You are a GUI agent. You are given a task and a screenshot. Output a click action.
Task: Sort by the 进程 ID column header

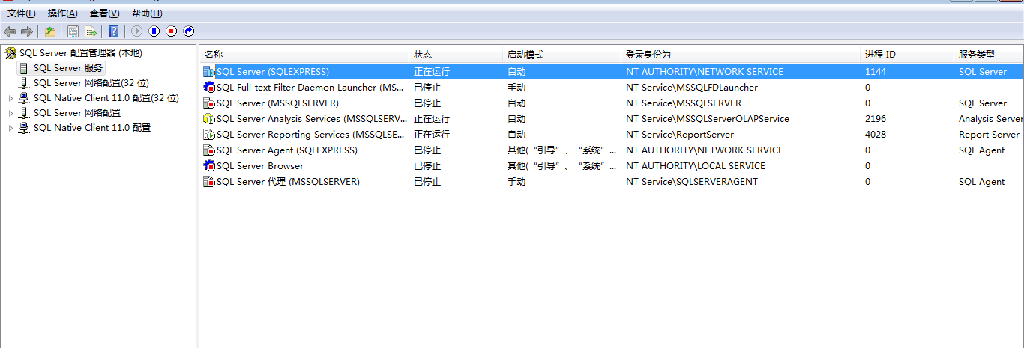click(908, 55)
